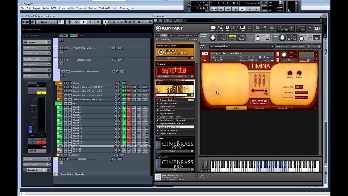Click the advanced button in Lumina

point(282,108)
